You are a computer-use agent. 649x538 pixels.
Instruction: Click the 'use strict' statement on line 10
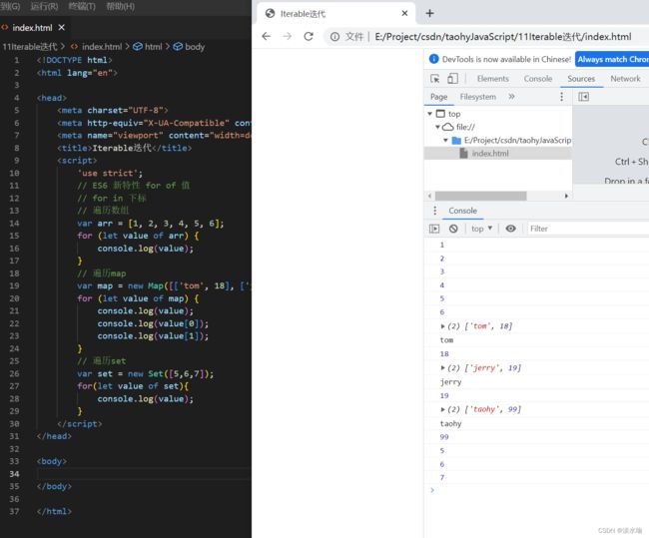point(110,173)
